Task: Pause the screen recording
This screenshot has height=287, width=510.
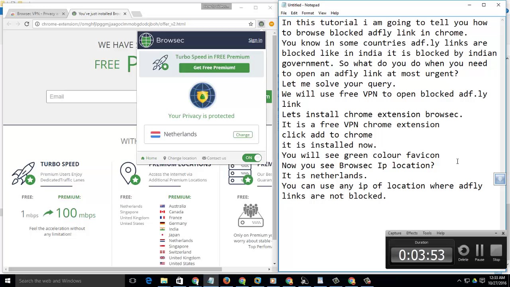Action: tap(480, 253)
